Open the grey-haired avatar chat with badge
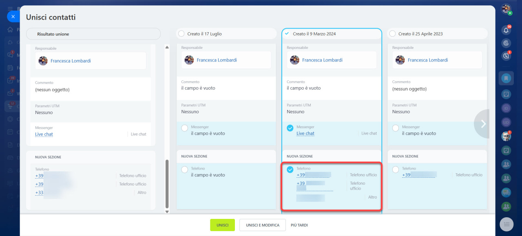This screenshot has height=236, width=522. point(506,136)
